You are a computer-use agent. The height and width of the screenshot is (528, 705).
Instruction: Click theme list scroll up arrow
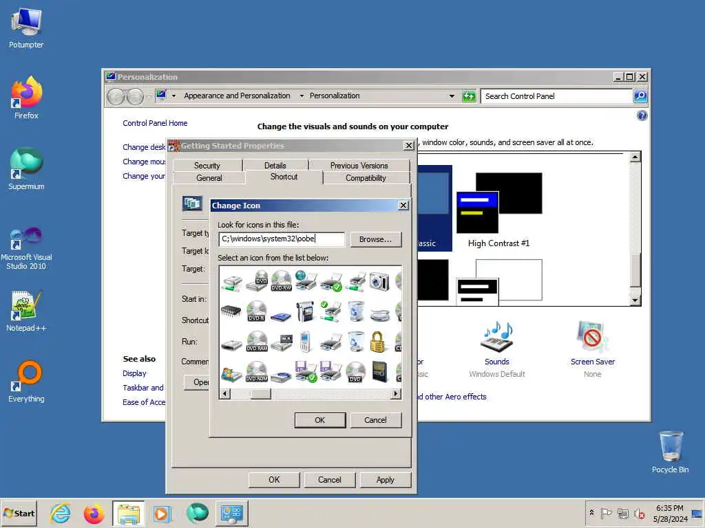(x=635, y=157)
